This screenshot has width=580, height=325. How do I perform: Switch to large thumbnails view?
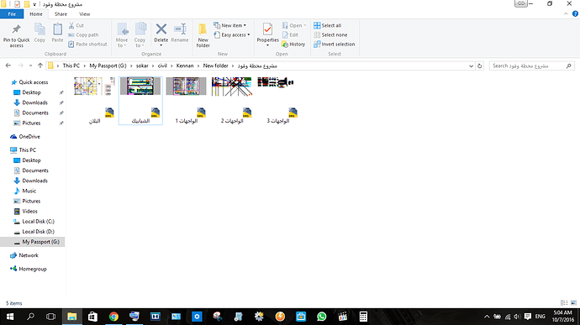(x=573, y=303)
